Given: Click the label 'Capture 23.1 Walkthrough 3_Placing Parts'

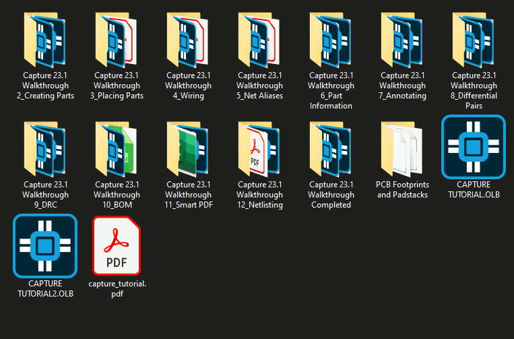Looking at the screenshot, I should (x=117, y=86).
